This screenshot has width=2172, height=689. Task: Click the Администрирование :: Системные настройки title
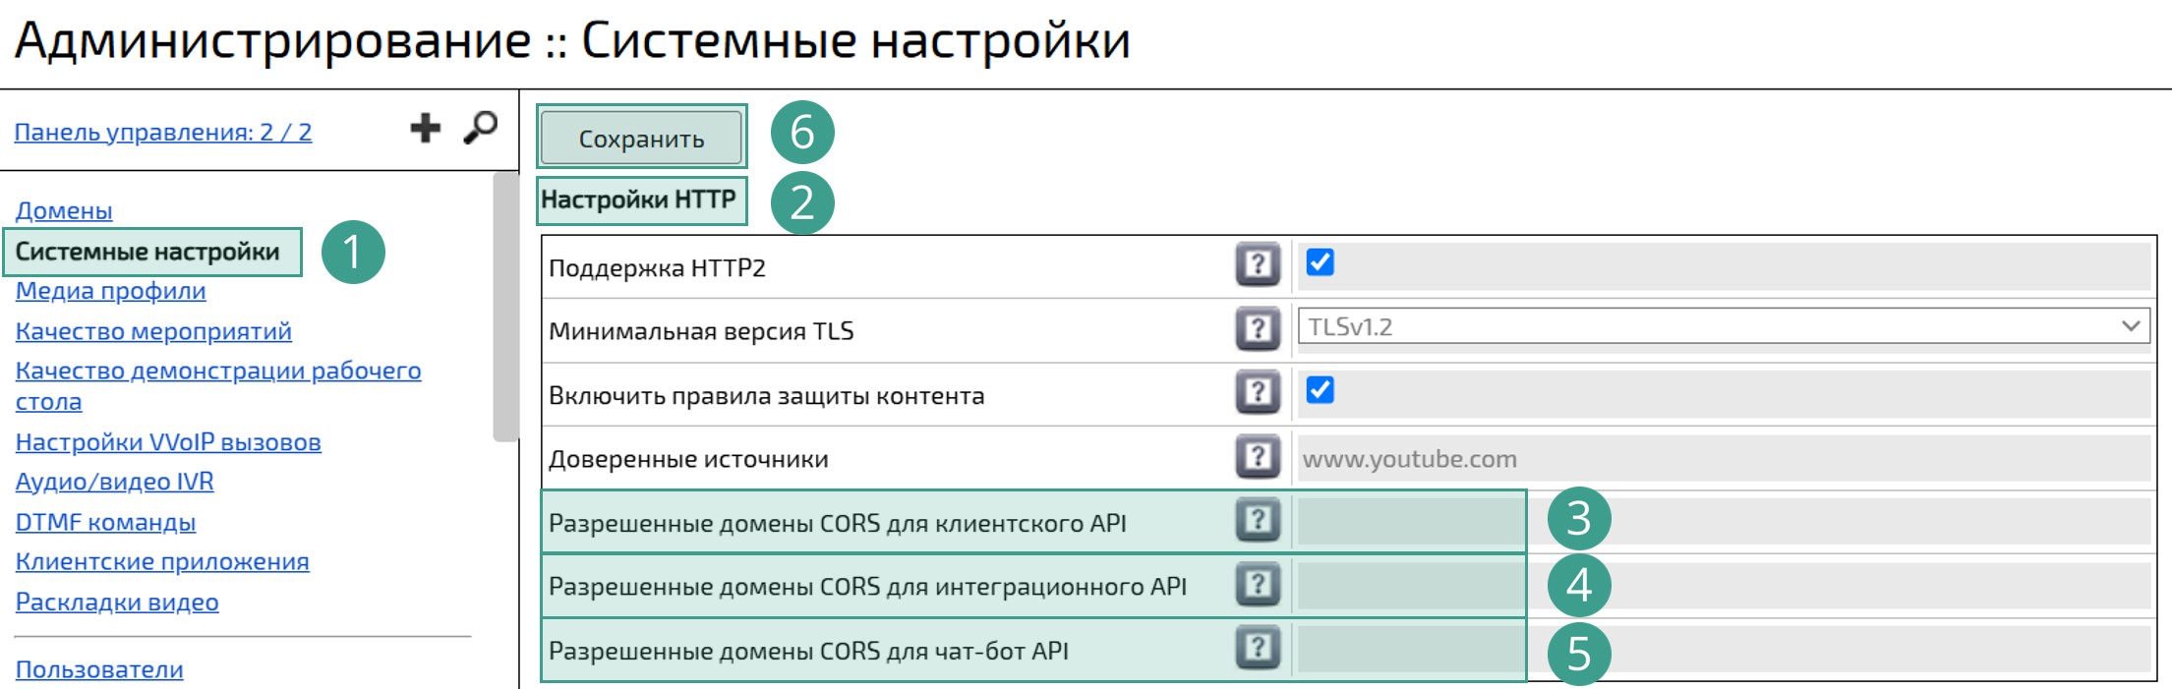[572, 41]
